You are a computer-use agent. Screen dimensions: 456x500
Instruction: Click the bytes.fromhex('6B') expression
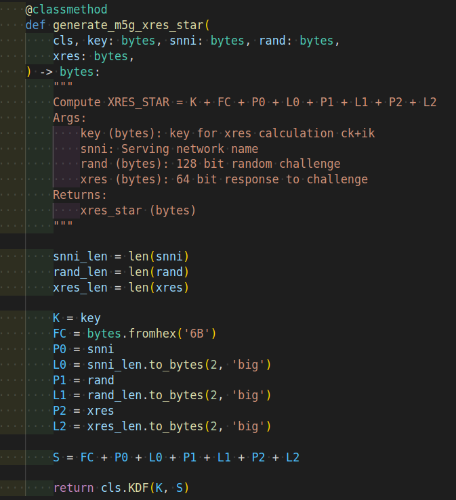point(152,334)
